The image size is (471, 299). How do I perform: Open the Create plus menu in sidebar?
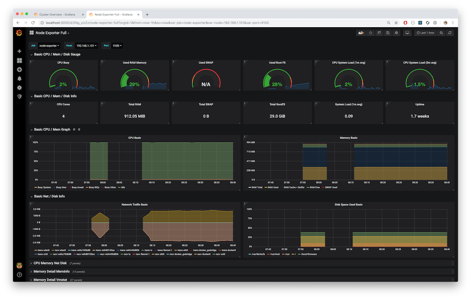click(x=19, y=52)
